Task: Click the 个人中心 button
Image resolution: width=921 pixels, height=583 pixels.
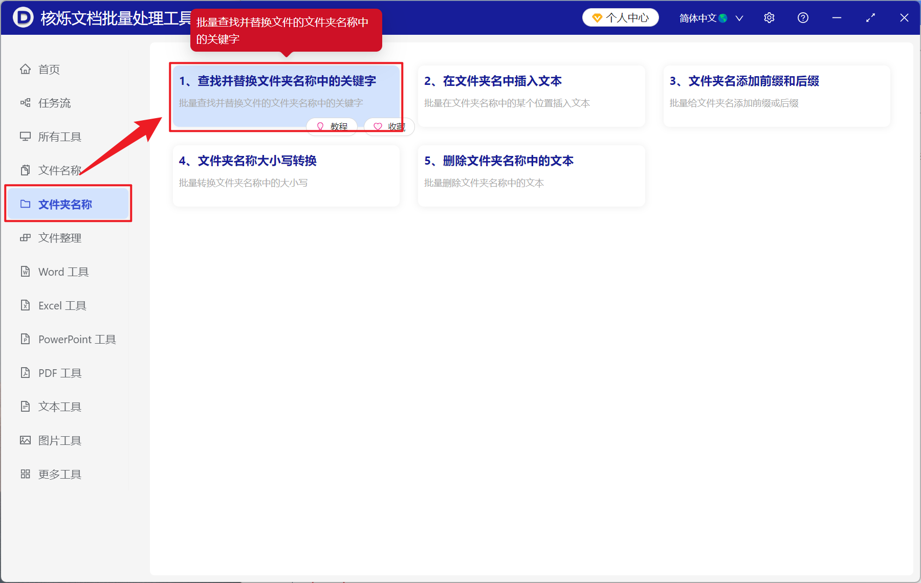Action: click(x=620, y=17)
